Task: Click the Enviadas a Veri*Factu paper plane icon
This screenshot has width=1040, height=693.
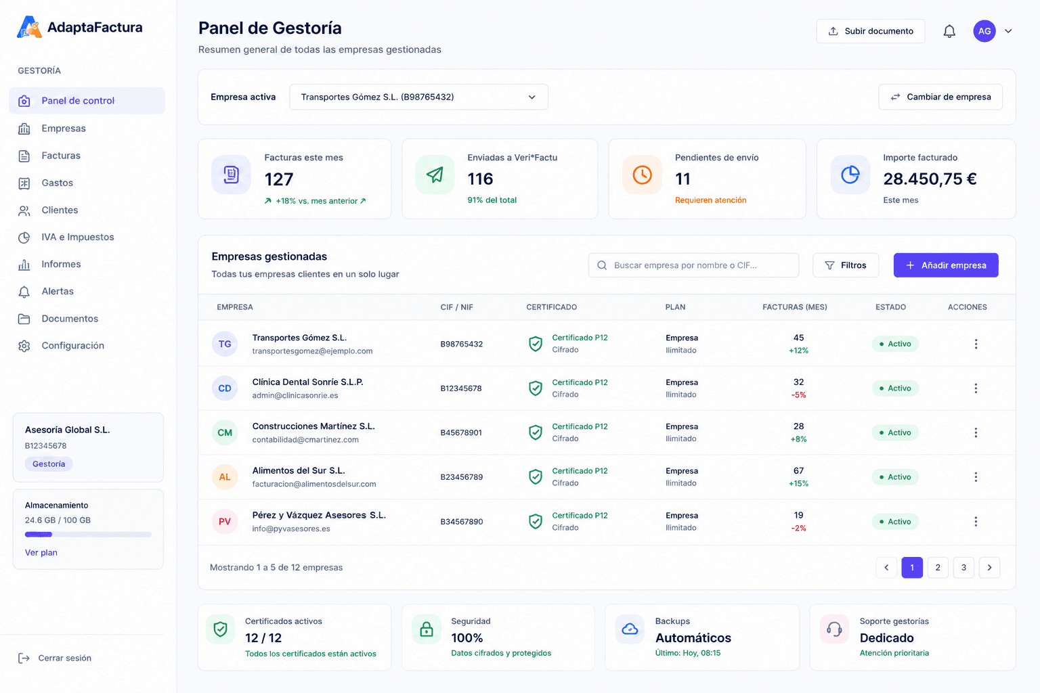Action: click(x=435, y=175)
